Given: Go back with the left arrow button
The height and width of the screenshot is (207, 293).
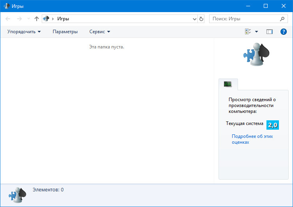Looking at the screenshot, I should [x=8, y=19].
